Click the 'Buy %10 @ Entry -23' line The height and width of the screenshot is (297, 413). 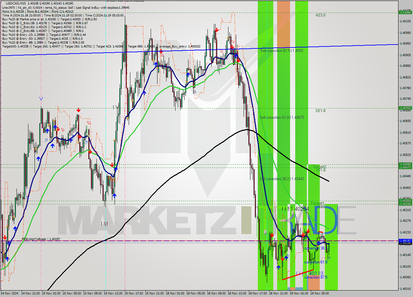(x=44, y=35)
